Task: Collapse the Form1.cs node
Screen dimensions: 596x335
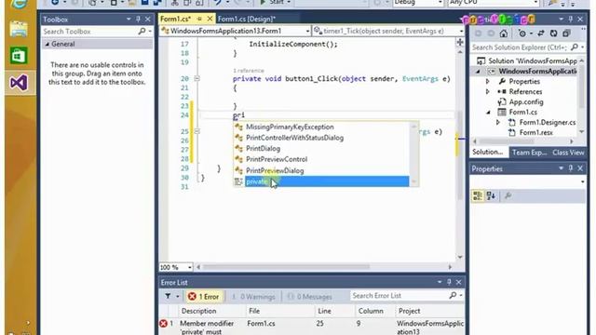Action: coord(488,112)
